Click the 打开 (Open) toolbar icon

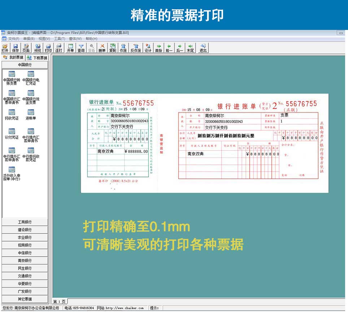tap(5, 48)
